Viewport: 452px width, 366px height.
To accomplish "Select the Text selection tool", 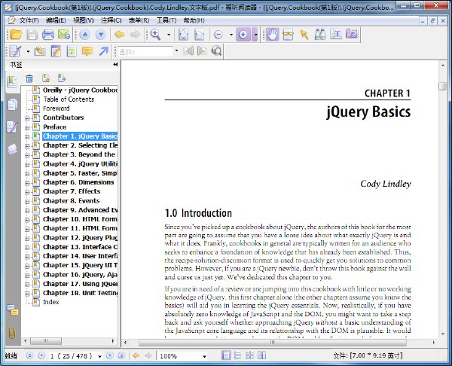I will pos(336,35).
